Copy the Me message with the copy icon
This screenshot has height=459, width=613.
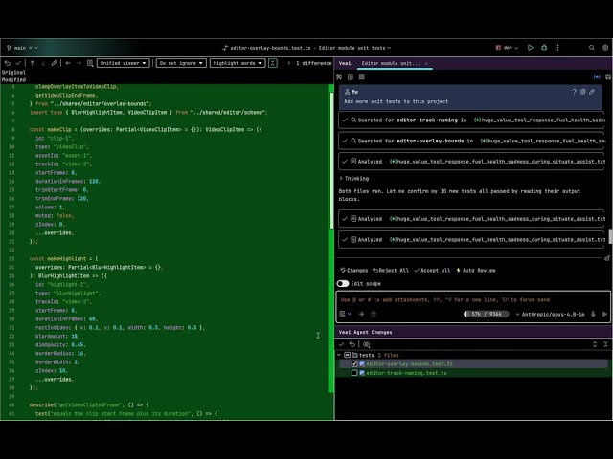click(583, 92)
